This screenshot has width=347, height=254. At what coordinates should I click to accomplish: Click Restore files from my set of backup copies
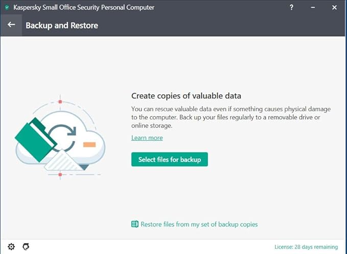pos(199,224)
